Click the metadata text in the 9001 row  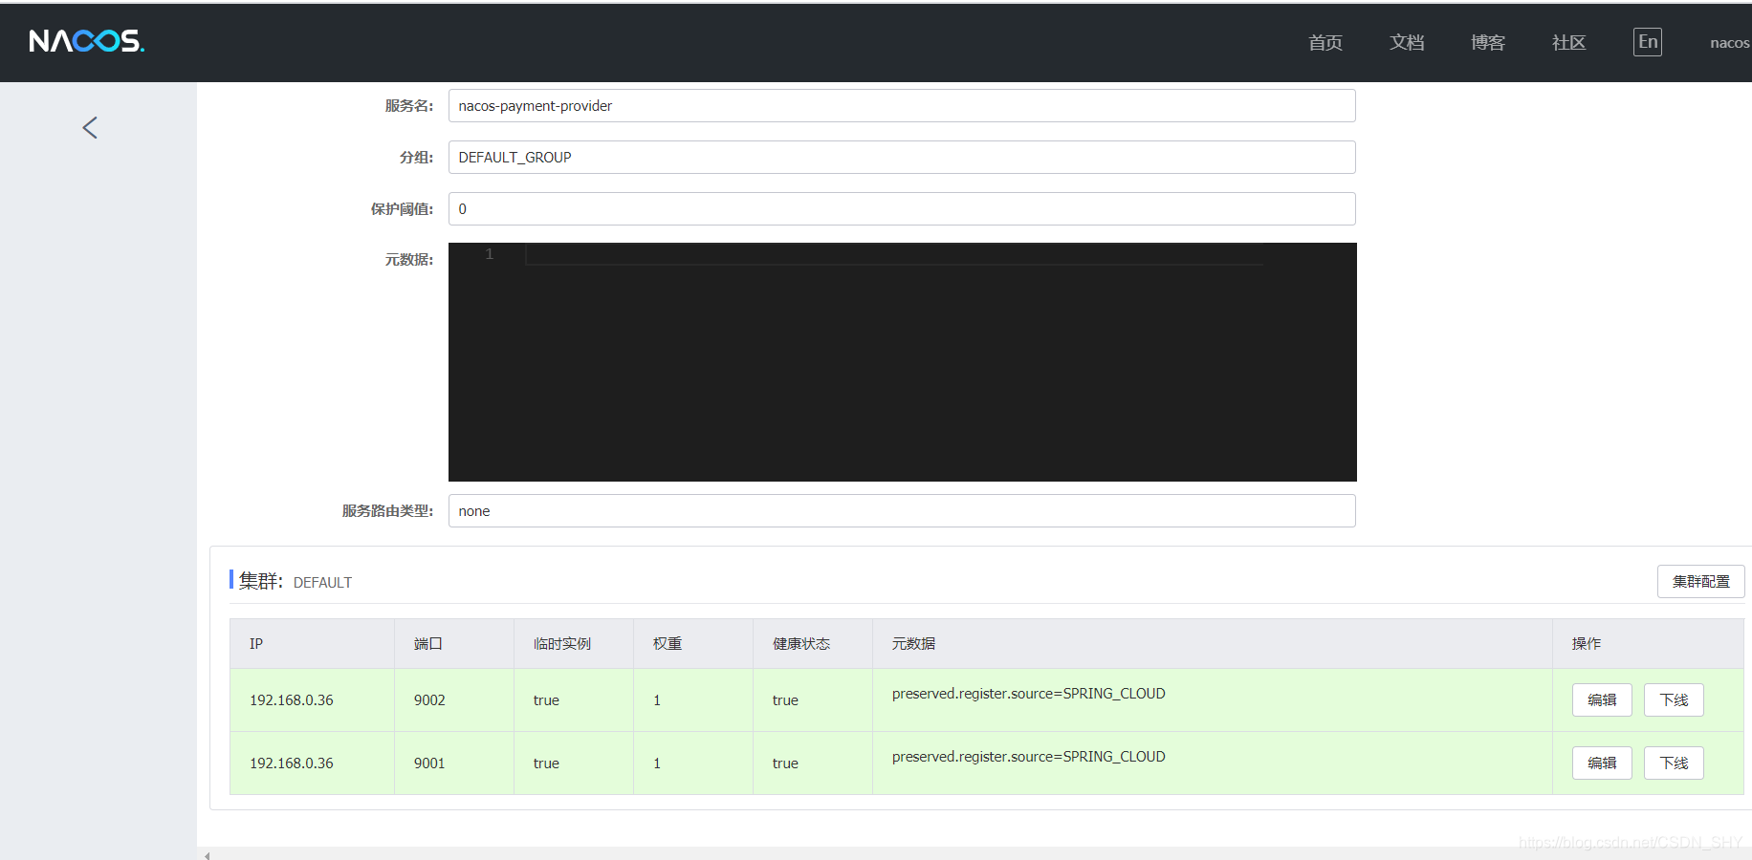[1028, 757]
